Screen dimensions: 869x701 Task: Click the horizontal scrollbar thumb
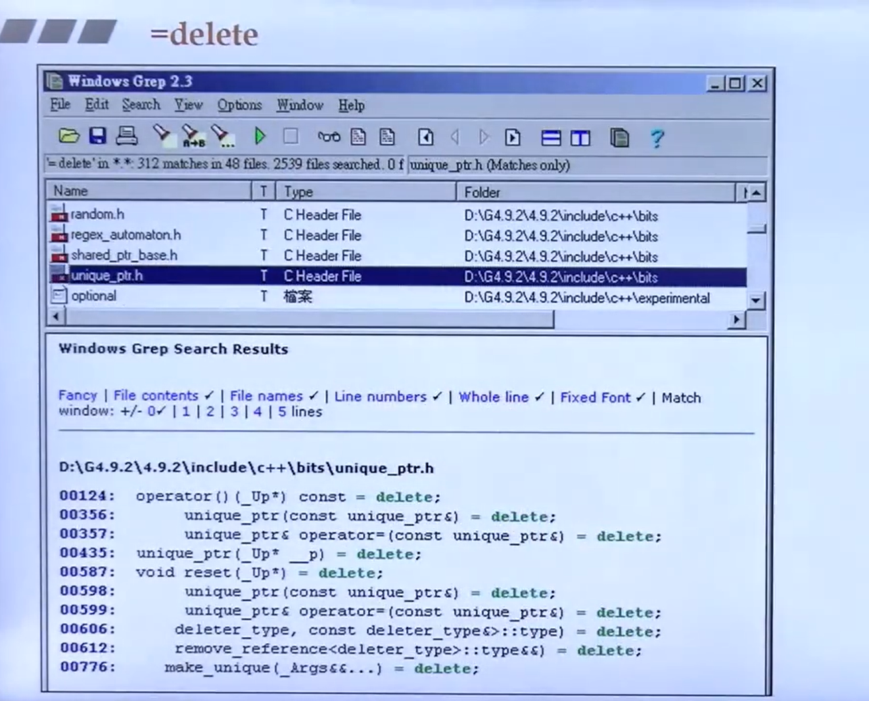tap(309, 319)
